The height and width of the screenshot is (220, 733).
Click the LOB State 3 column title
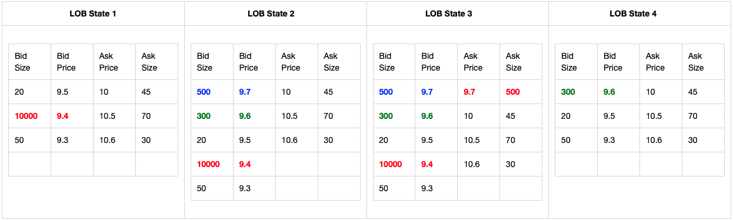(457, 14)
